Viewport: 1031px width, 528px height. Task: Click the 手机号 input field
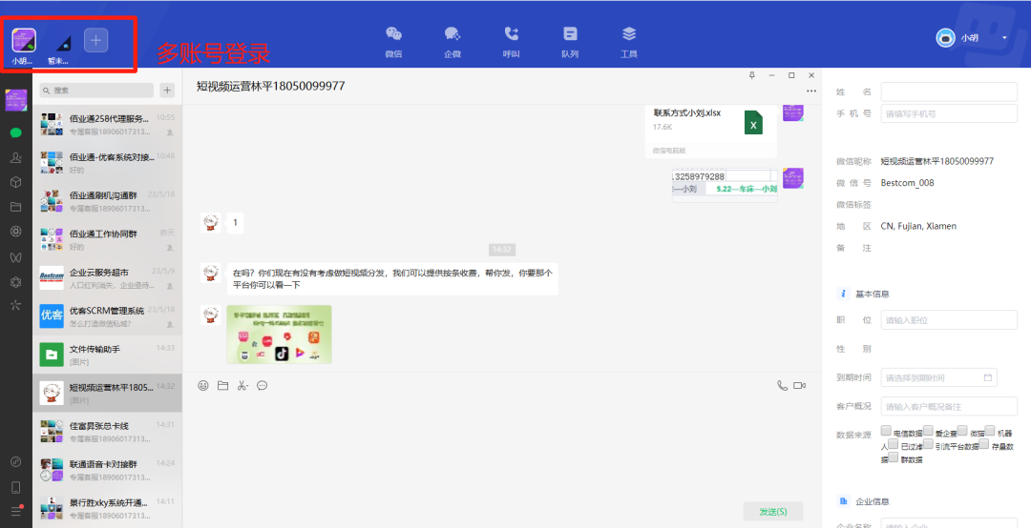[x=949, y=113]
